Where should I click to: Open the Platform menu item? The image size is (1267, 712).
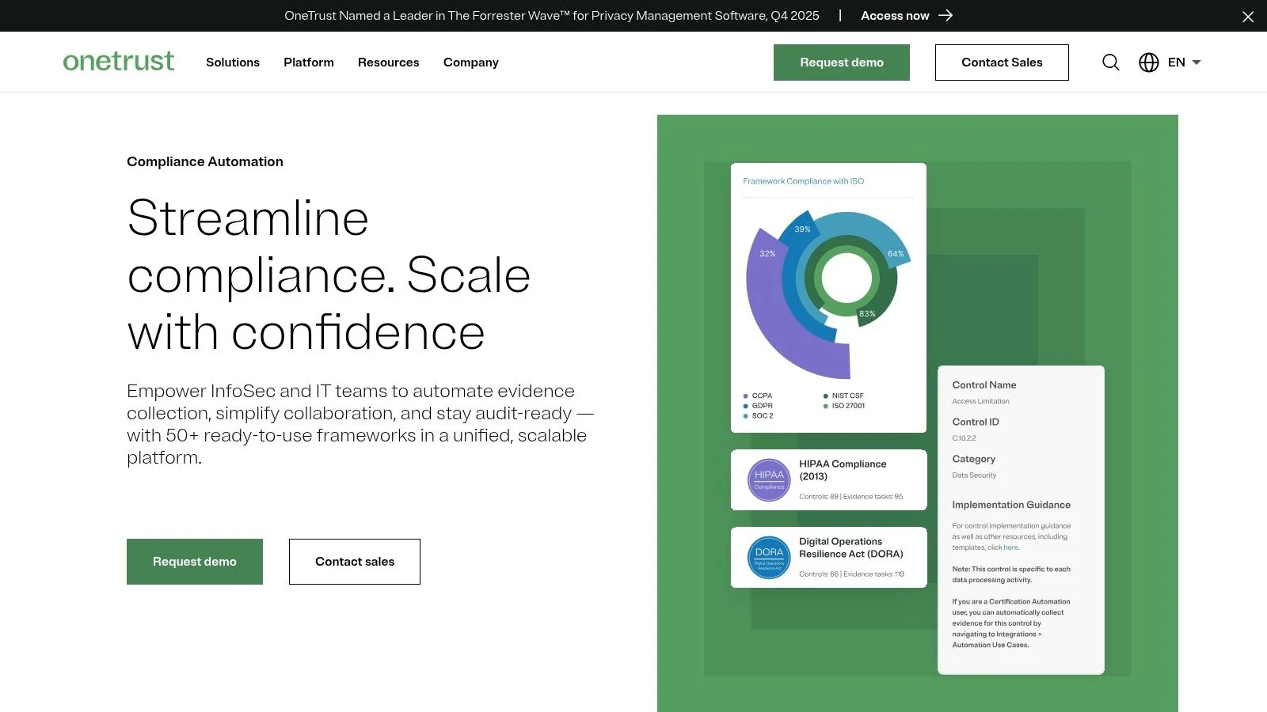[308, 62]
